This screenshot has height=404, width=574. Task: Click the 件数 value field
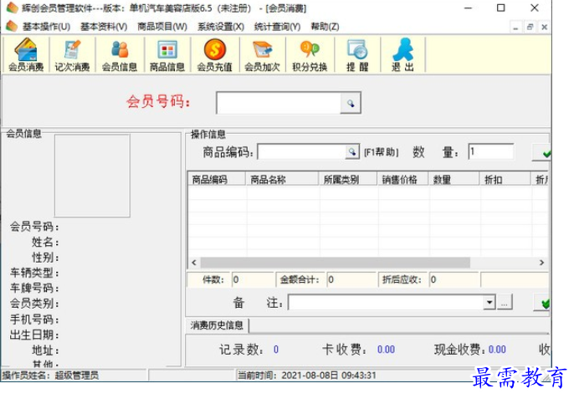click(x=253, y=280)
